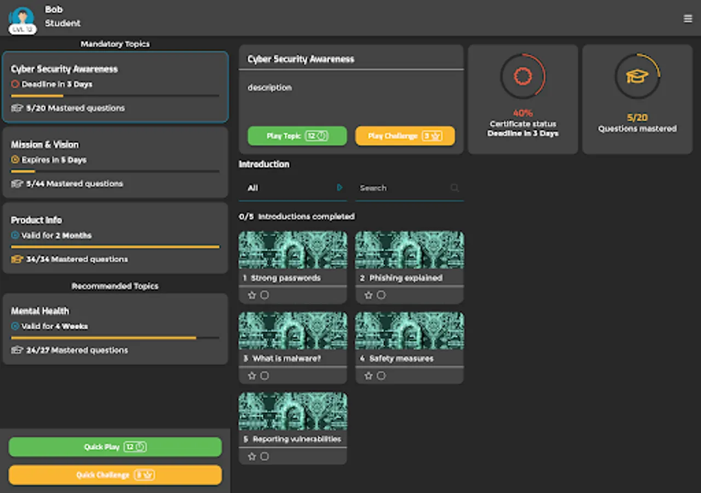The width and height of the screenshot is (701, 493).
Task: Open the hamburger menu icon
Action: [688, 19]
